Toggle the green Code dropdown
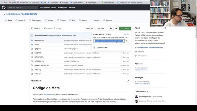 click(x=125, y=28)
